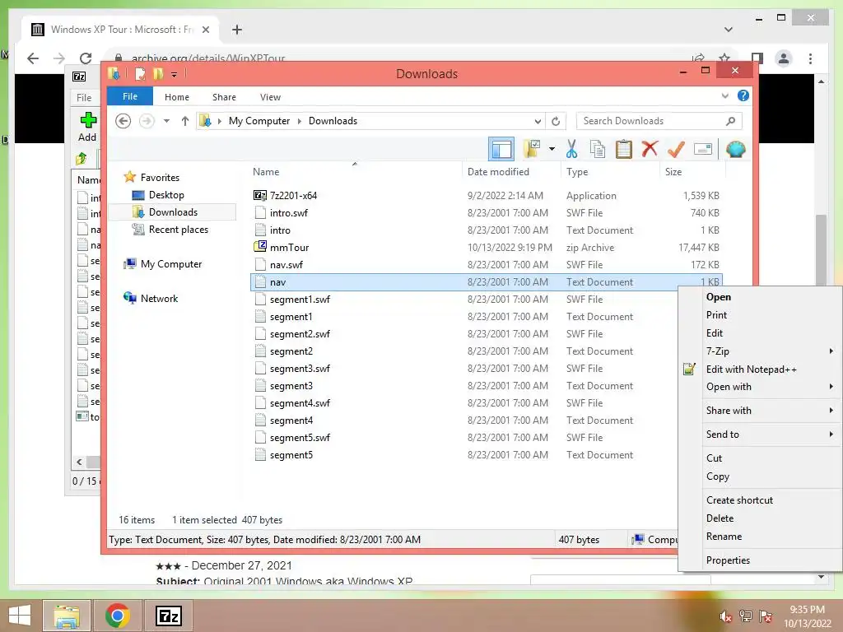Click the Chrome taskbar icon
Screen dimensions: 843x632
117,616
